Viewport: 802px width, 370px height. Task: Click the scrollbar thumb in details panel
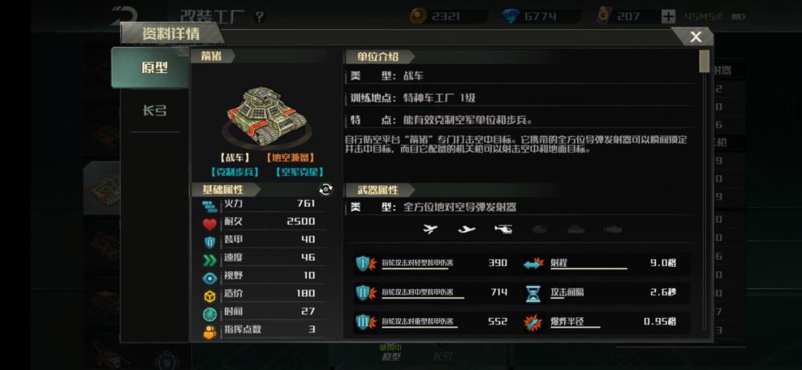click(704, 62)
